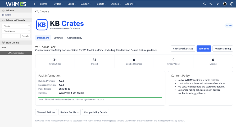
Task: Click Check Pack Status button
Action: click(x=183, y=48)
